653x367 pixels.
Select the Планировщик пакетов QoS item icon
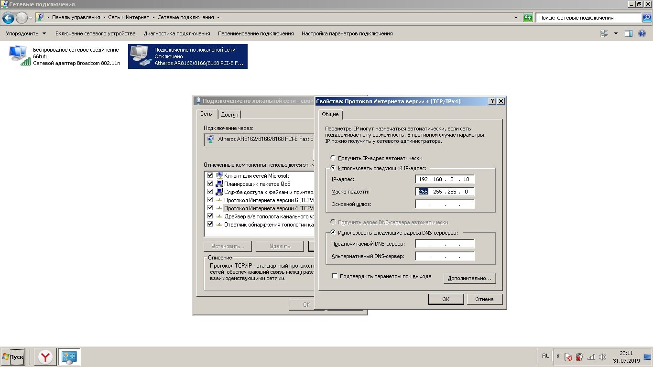[219, 183]
